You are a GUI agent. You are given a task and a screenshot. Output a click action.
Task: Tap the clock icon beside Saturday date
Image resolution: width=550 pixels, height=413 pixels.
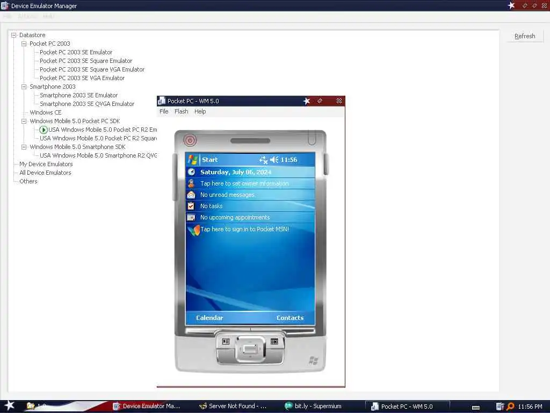tap(191, 172)
